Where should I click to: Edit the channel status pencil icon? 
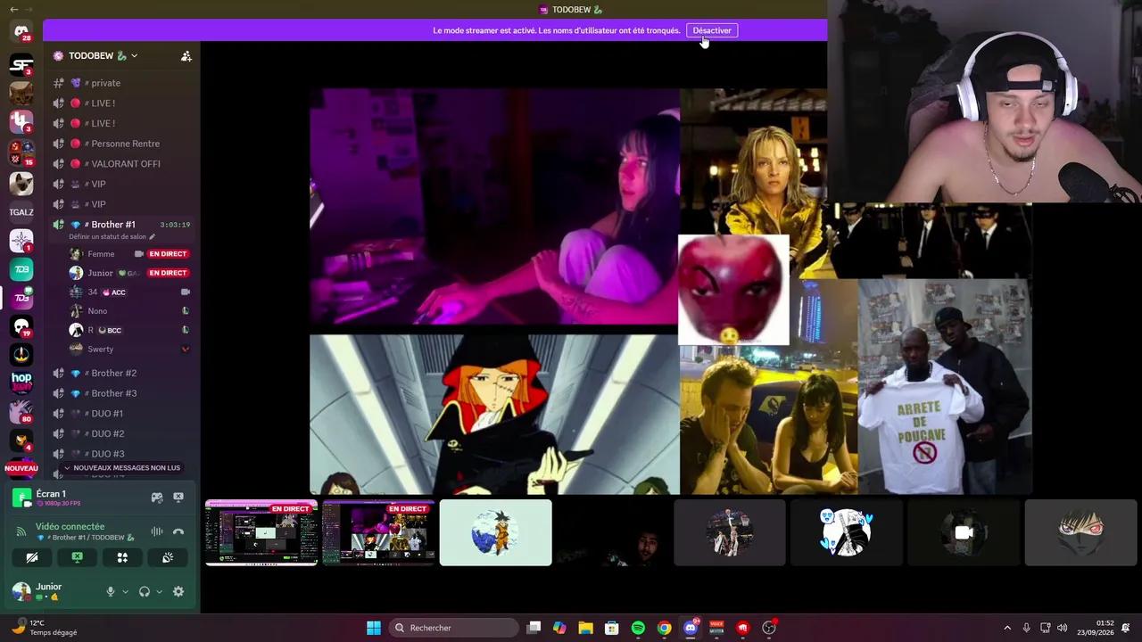pyautogui.click(x=152, y=237)
